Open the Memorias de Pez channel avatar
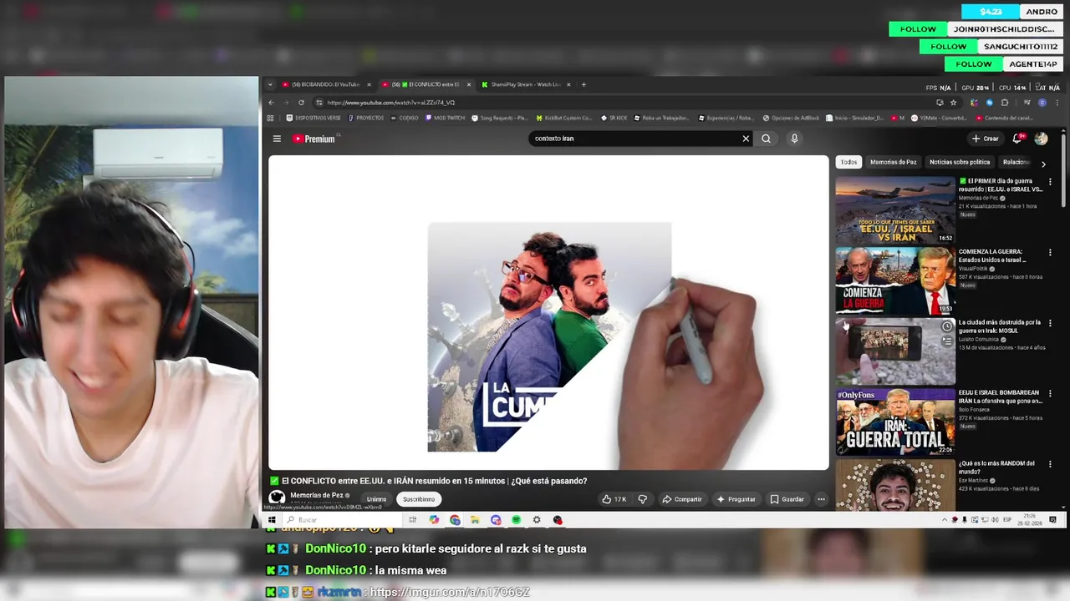 [277, 497]
